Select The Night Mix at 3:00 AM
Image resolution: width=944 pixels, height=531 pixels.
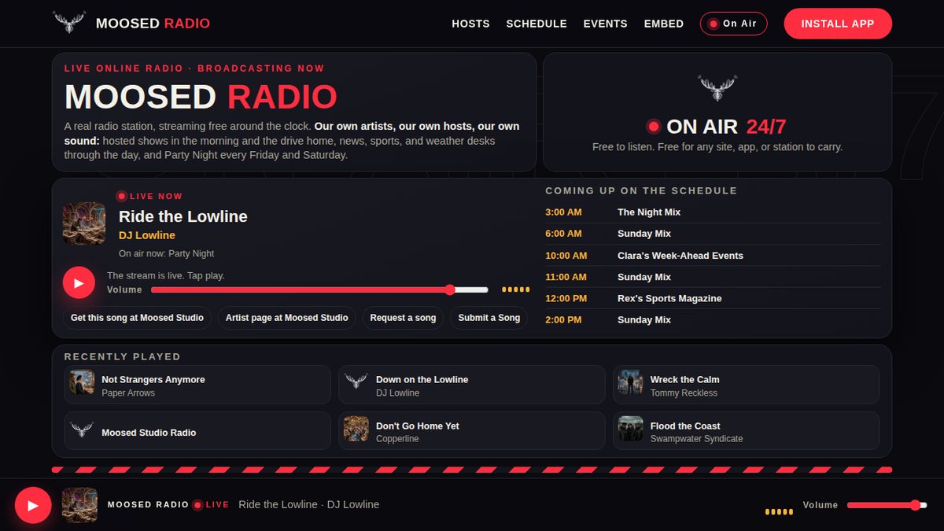[713, 212]
